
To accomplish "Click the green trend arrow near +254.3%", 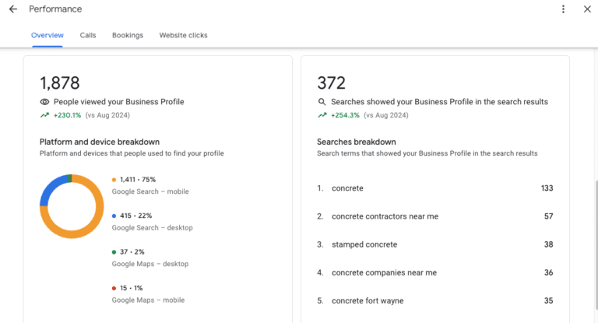I will [322, 115].
